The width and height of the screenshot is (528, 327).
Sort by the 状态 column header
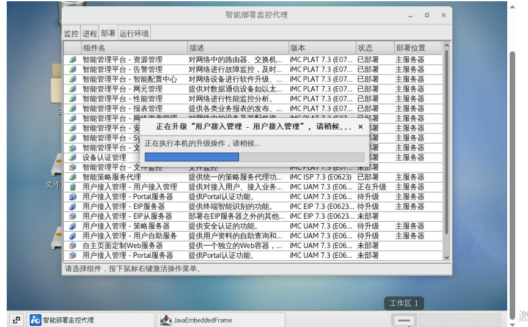pos(375,48)
